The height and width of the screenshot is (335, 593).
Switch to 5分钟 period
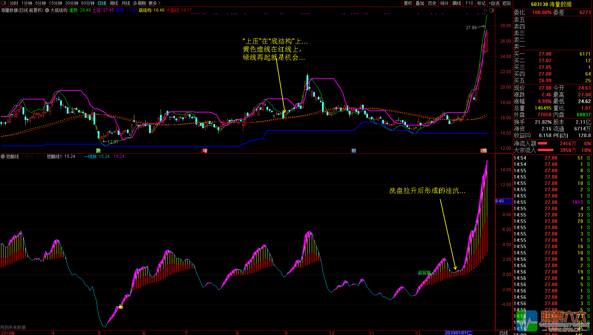[x=40, y=3]
